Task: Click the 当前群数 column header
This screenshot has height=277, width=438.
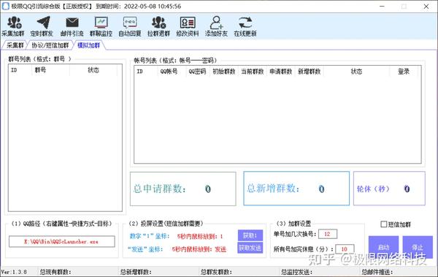Action: tap(253, 72)
